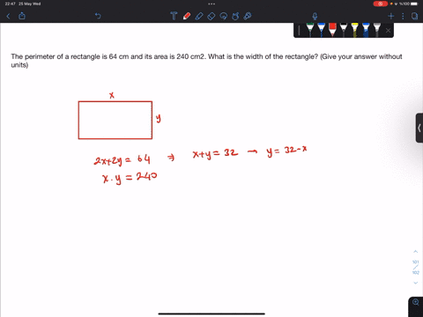The width and height of the screenshot is (423, 317).
Task: Tap the 22:47 clock in status bar
Action: click(11, 4)
